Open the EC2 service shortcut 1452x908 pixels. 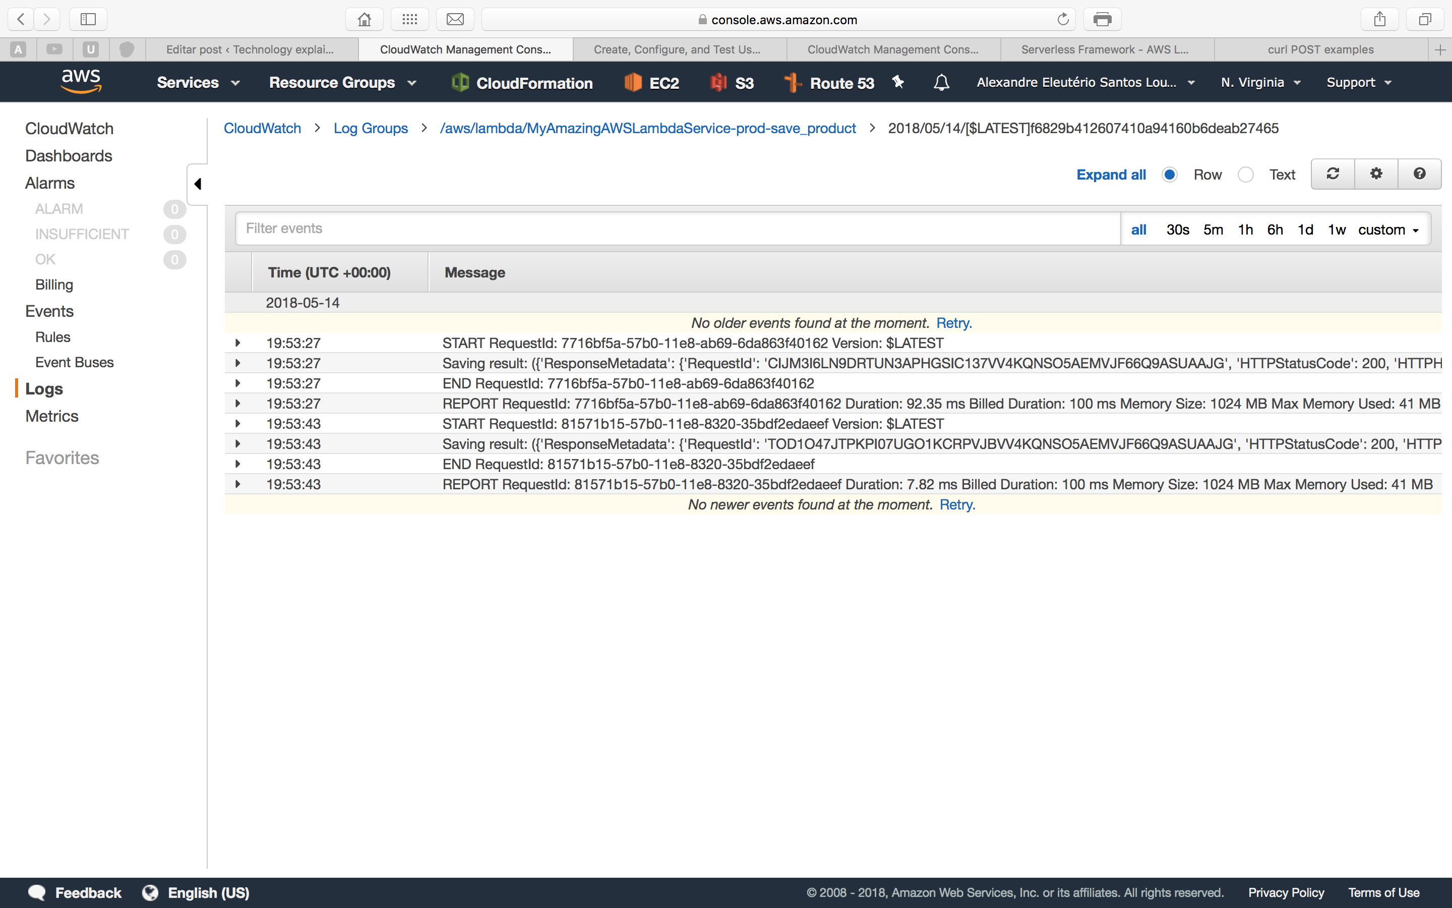point(651,82)
